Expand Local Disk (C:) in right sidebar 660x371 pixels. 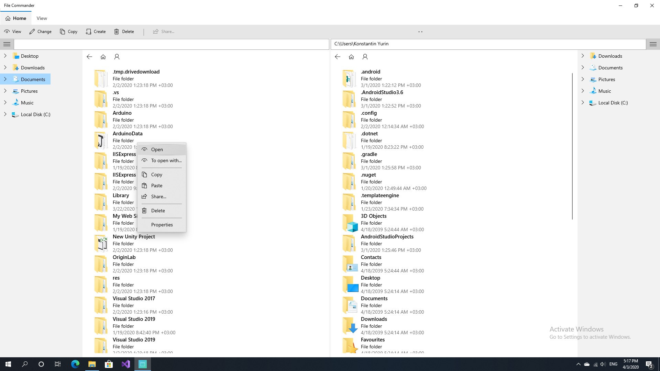583,102
